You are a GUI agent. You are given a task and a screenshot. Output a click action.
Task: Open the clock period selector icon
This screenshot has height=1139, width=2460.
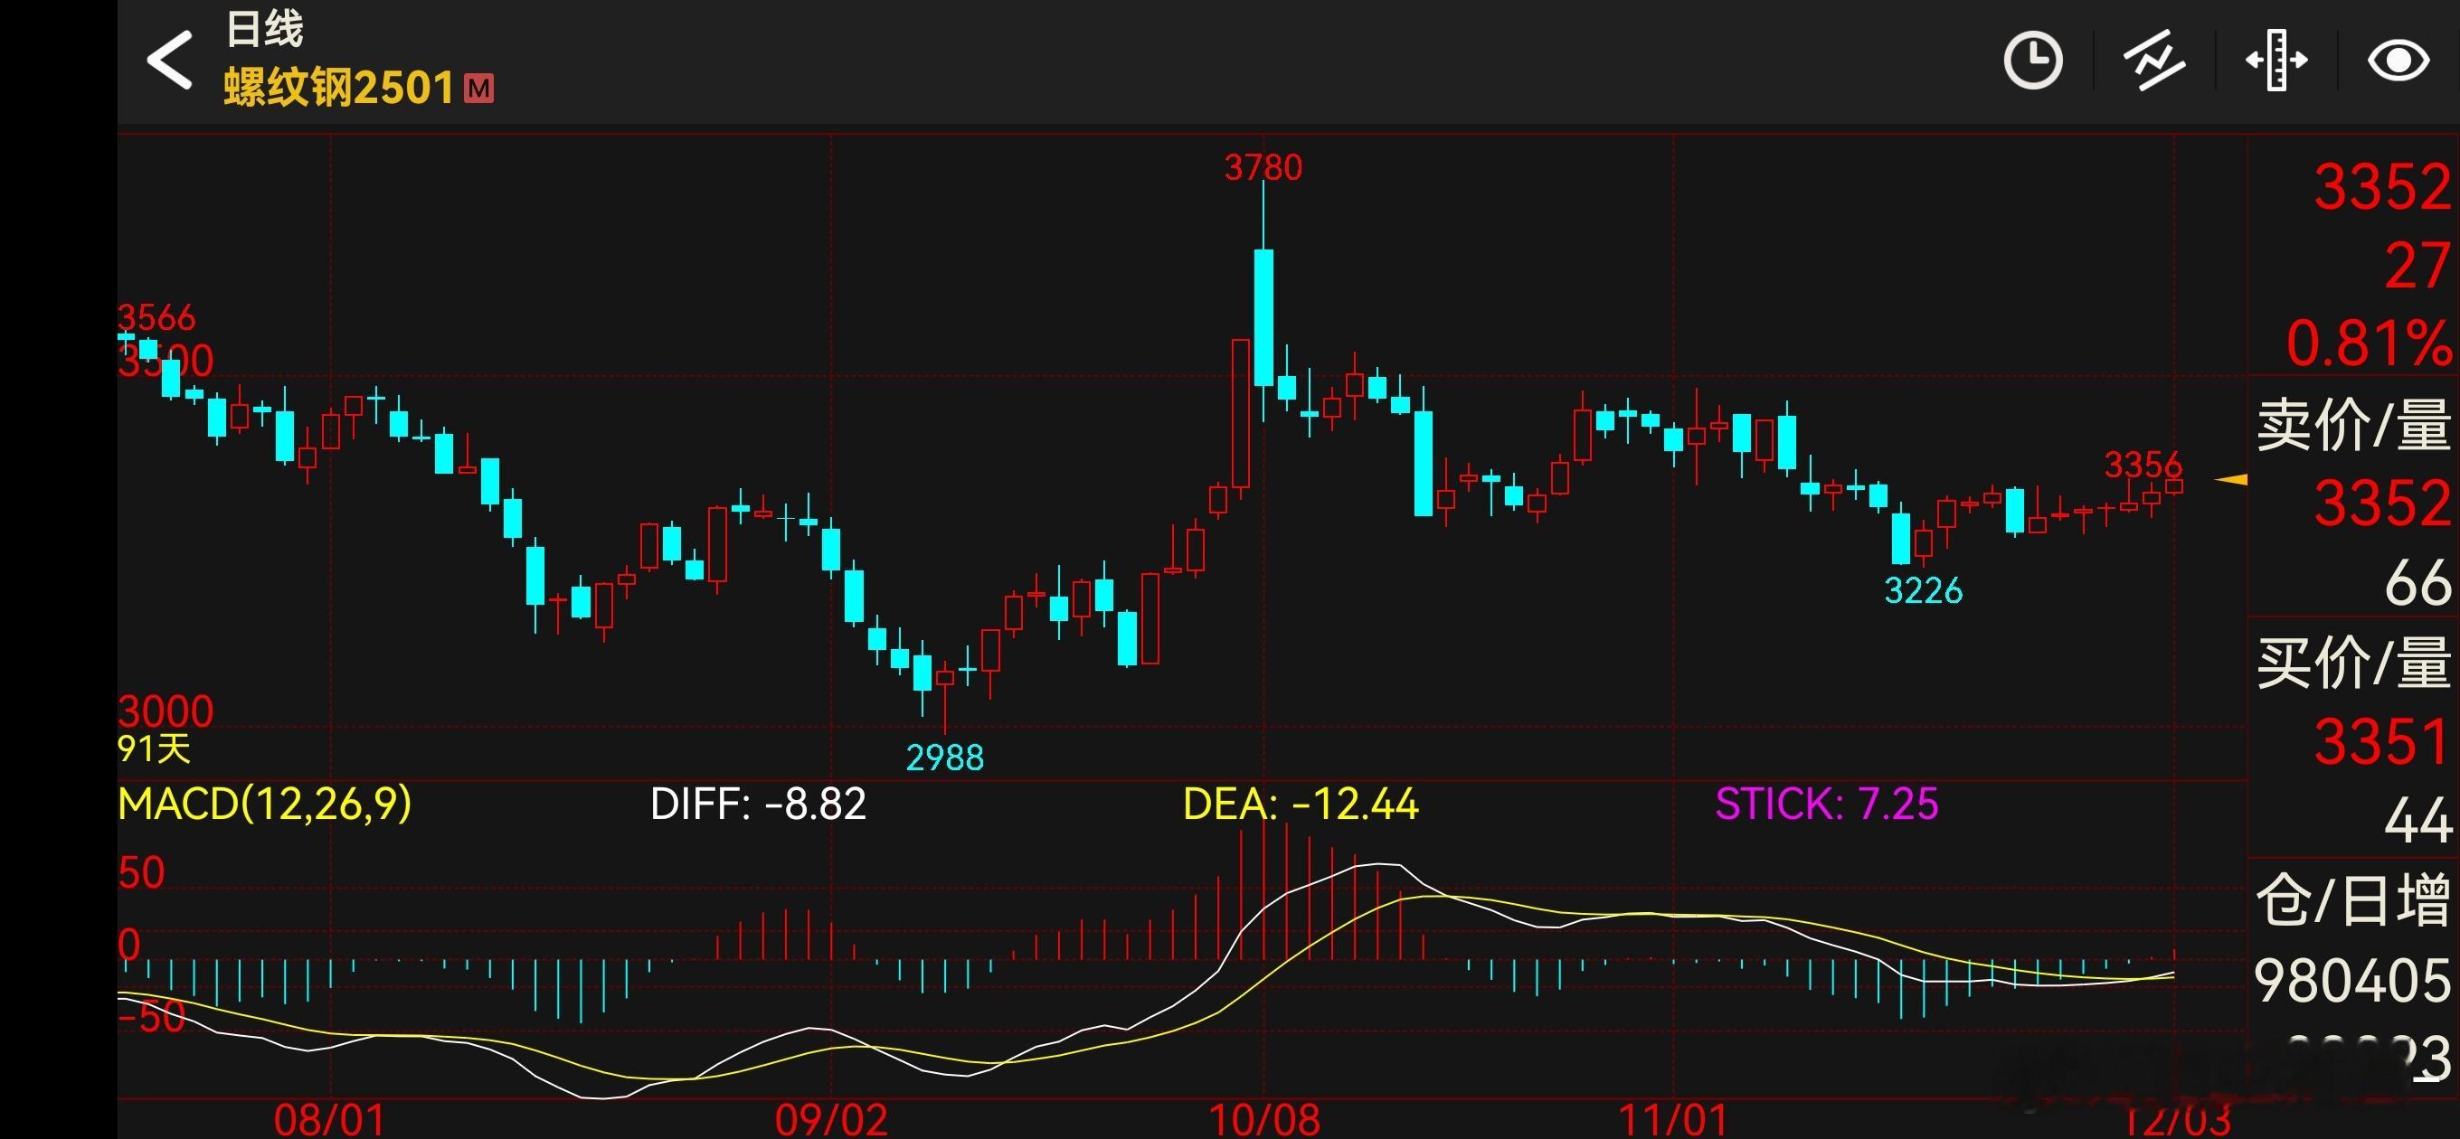tap(2032, 61)
